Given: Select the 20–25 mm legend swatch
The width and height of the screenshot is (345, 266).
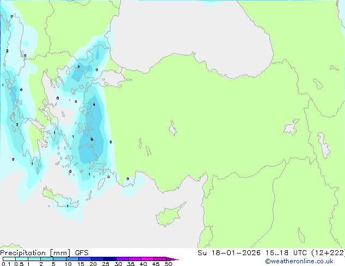Looking at the screenshot, I should click(x=97, y=259).
